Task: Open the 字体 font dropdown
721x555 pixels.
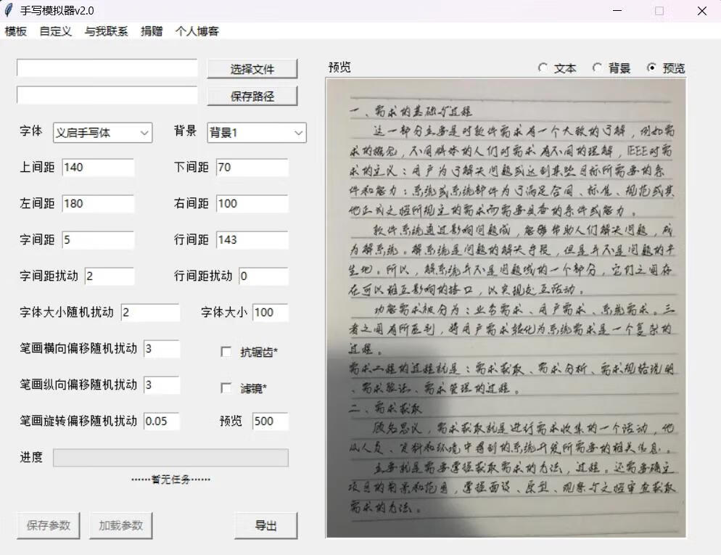Action: tap(102, 133)
